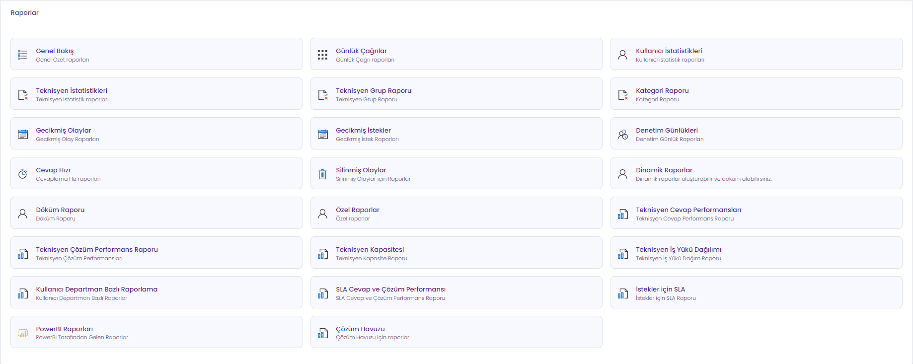The width and height of the screenshot is (913, 364).
Task: Open Kullanıcı Departman Bazlı Raporlama title
Action: (x=97, y=289)
